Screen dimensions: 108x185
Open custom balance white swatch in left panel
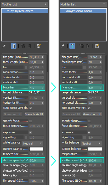pyautogui.click(x=36, y=149)
